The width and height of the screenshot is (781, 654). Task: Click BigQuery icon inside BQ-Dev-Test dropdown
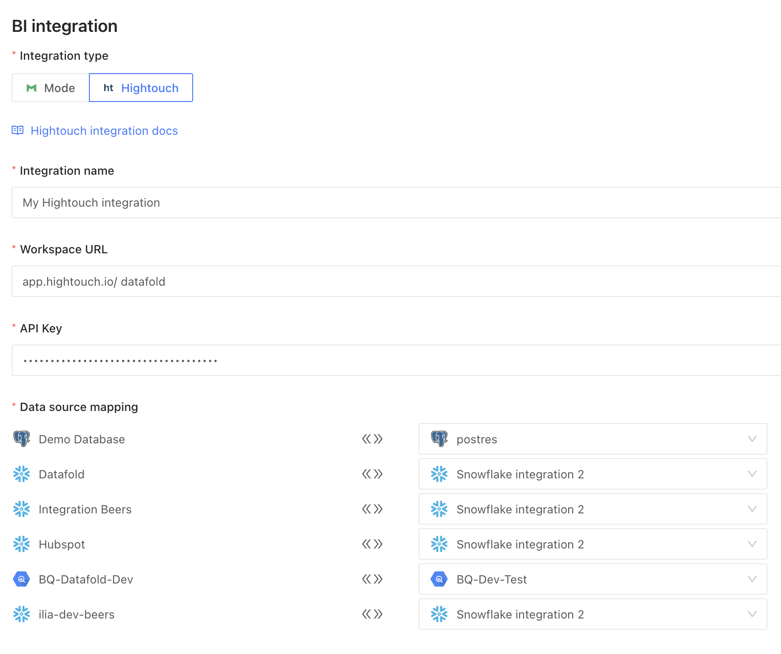(x=439, y=579)
